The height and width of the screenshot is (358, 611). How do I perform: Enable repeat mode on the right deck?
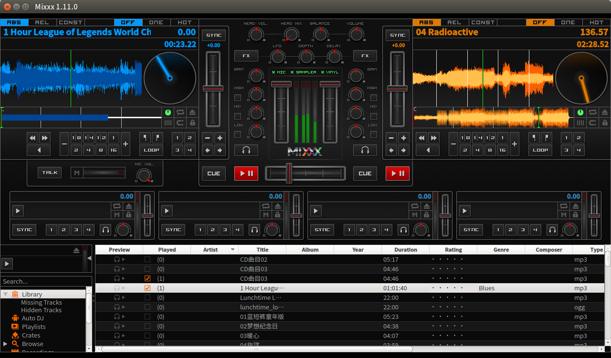(593, 113)
